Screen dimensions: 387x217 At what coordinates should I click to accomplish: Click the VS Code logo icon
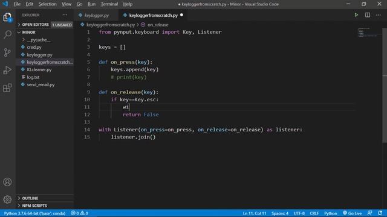[x=5, y=4]
